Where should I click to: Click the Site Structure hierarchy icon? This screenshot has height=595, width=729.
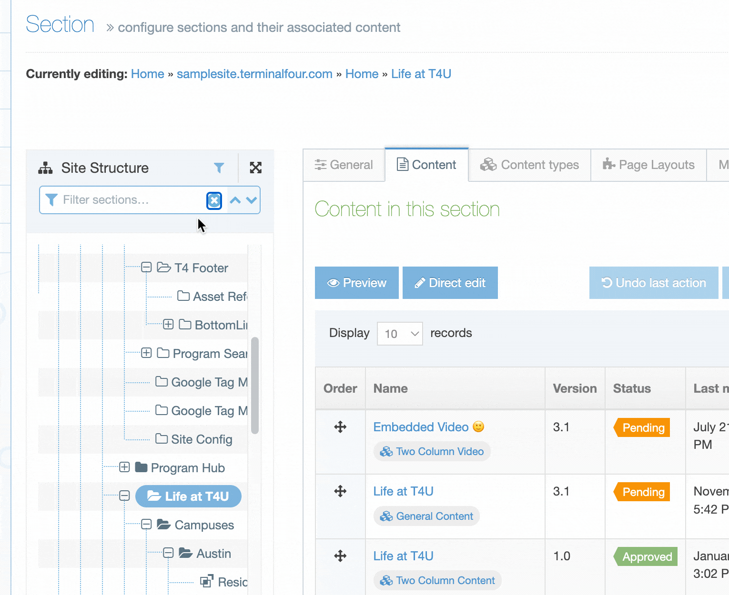coord(45,168)
